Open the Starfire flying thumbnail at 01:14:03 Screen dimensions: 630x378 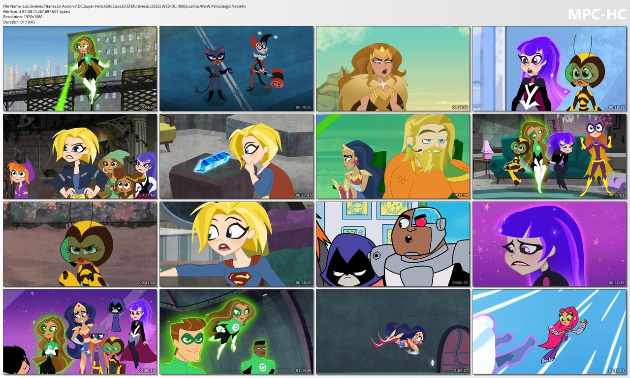click(x=550, y=332)
